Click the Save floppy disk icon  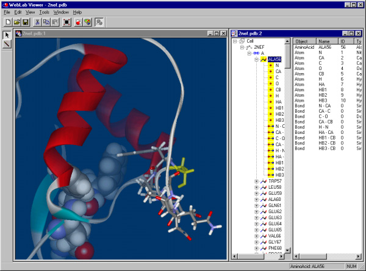point(25,22)
